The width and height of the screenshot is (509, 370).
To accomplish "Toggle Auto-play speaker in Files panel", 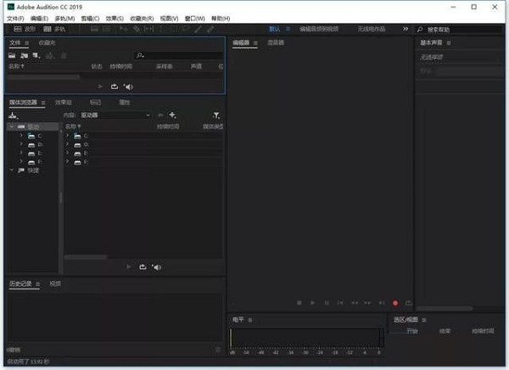I will click(x=128, y=87).
